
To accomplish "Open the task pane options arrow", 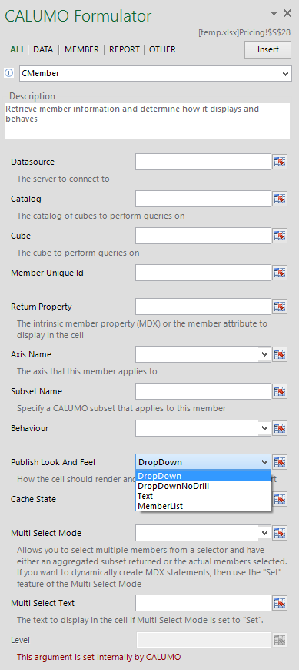I will tap(274, 14).
